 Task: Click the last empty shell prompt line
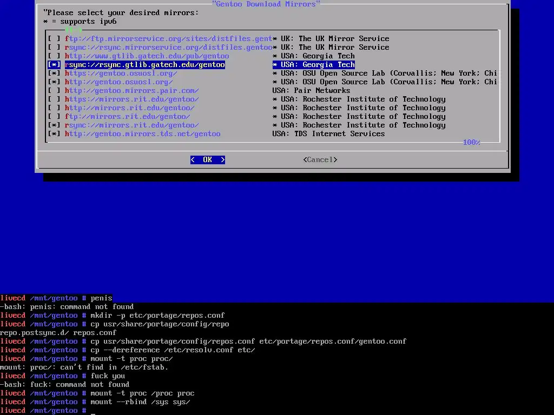coord(48,411)
